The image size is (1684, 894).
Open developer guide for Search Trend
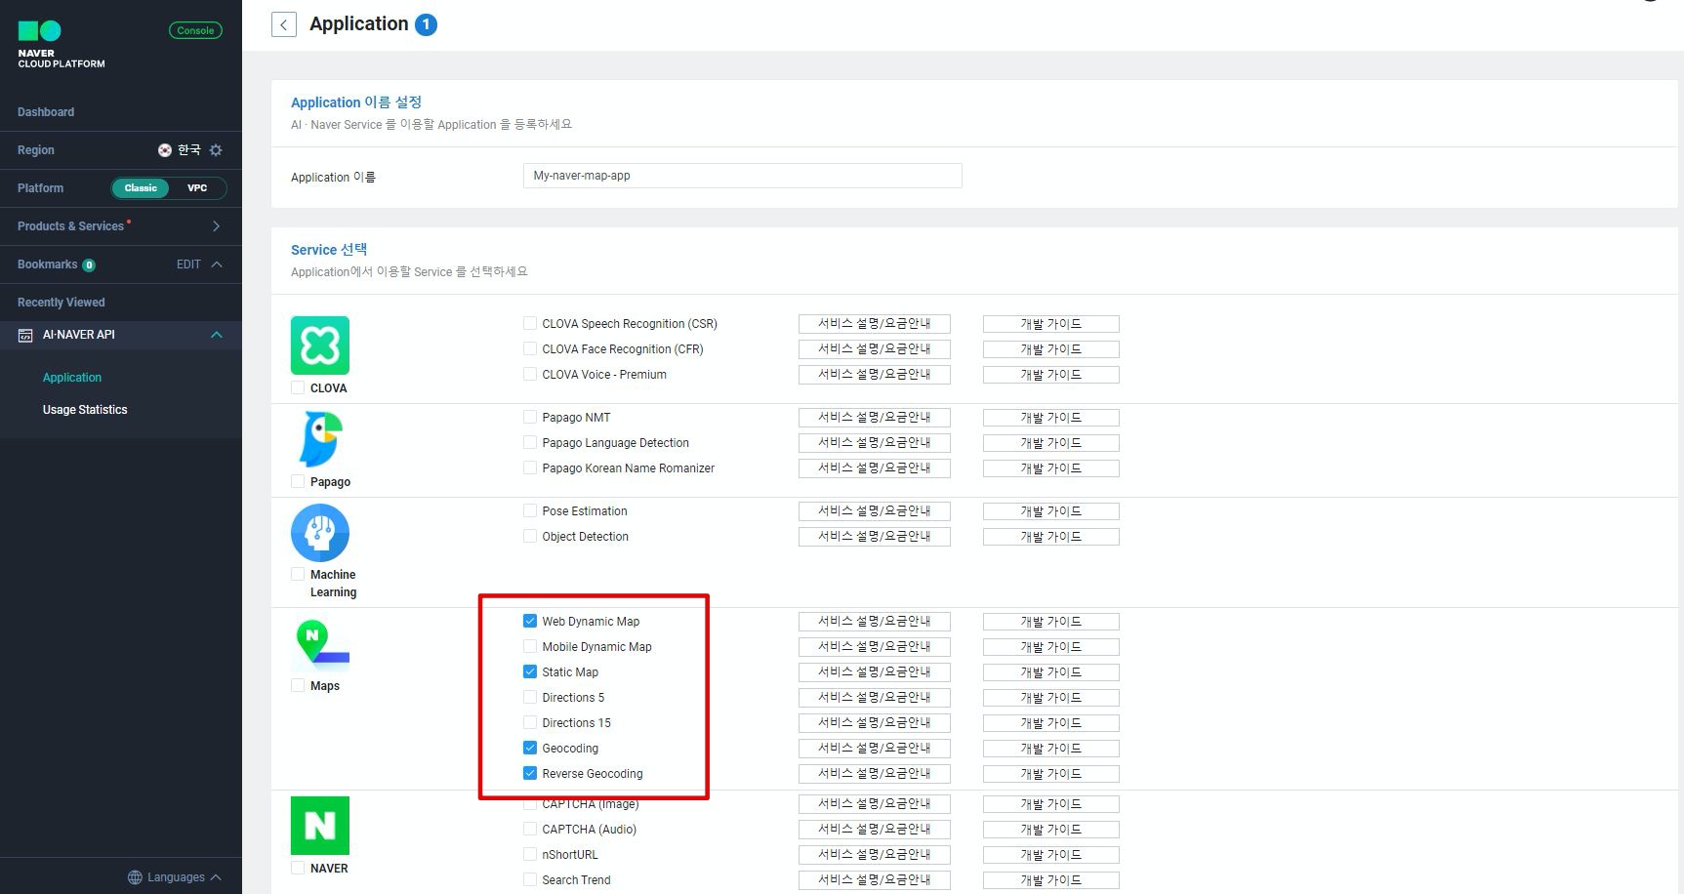[1051, 880]
